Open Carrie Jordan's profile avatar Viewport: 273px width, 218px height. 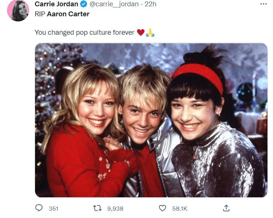(18, 11)
